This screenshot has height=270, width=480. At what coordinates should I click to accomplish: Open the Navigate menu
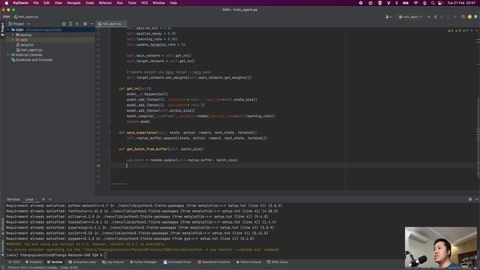pos(73,3)
